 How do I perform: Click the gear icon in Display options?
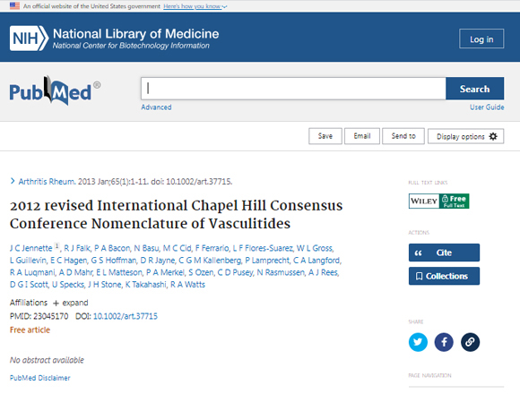coord(493,136)
